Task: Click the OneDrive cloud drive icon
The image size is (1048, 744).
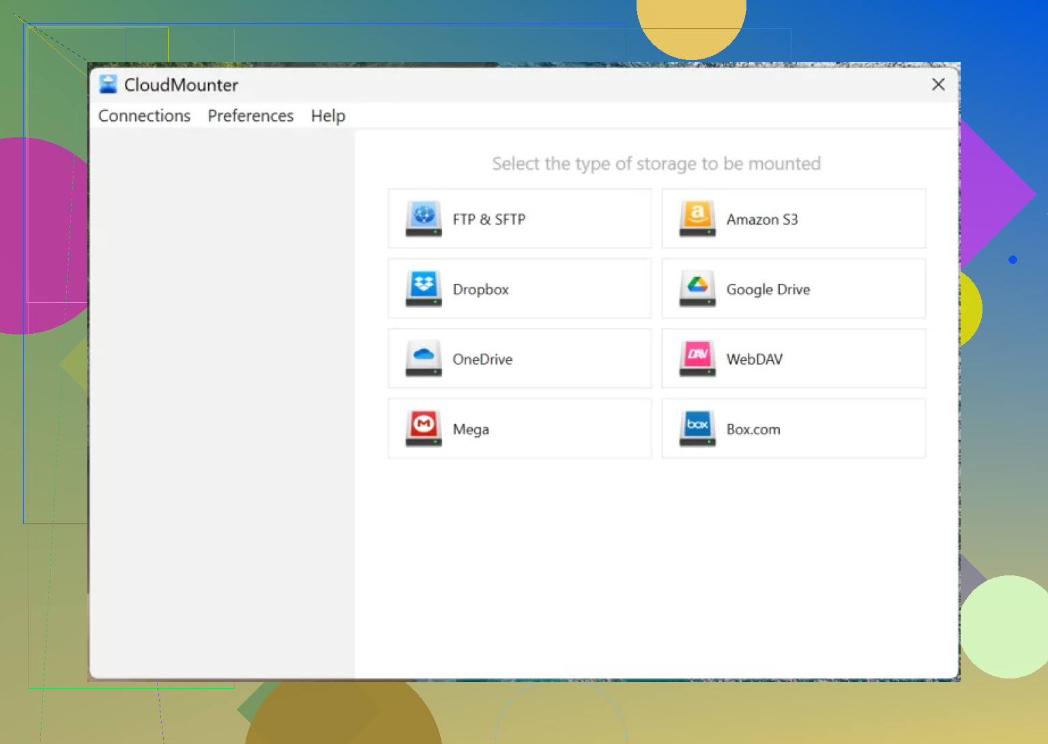Action: pos(424,358)
